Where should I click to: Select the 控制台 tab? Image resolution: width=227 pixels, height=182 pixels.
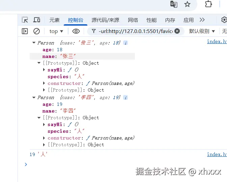tap(76, 20)
